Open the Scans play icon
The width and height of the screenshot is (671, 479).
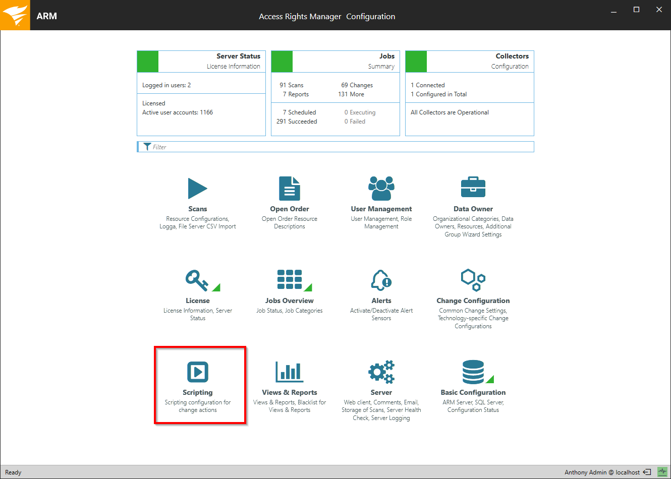click(x=197, y=189)
